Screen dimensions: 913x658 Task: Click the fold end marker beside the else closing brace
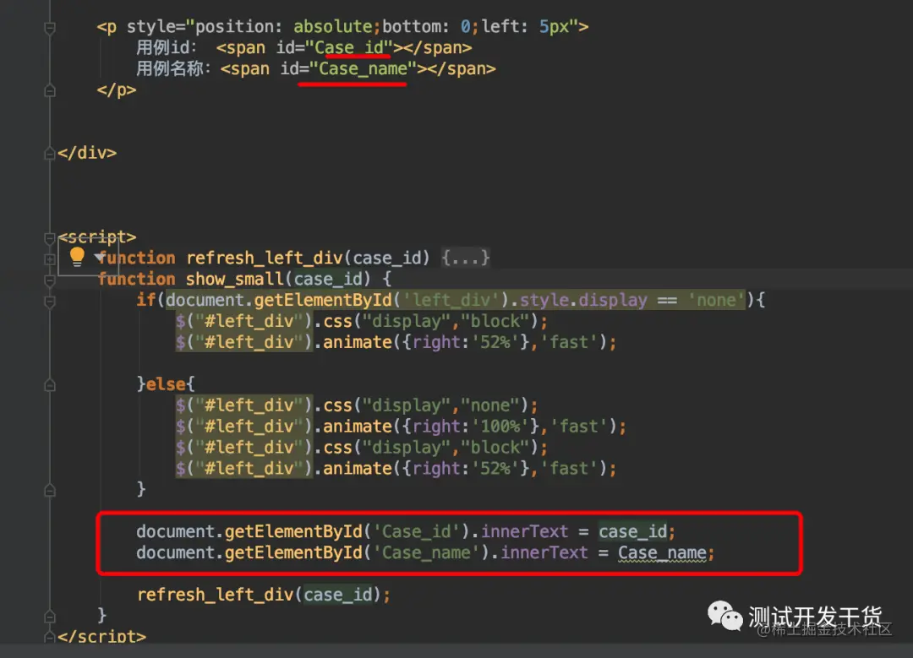(x=50, y=491)
